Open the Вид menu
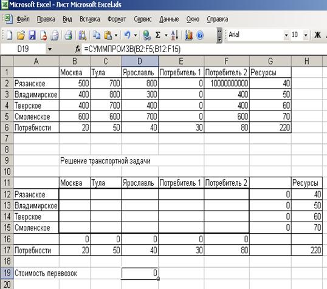Screen dimensions: 327x289 click(x=67, y=19)
